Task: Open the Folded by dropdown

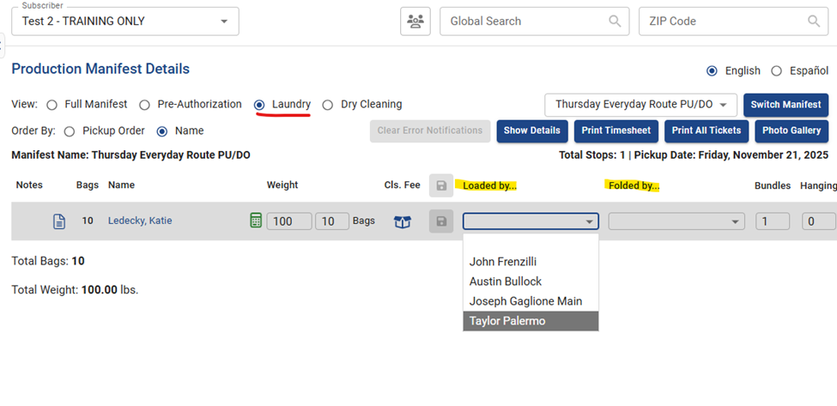Action: (x=676, y=221)
